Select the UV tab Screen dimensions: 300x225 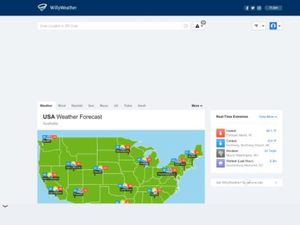pos(116,106)
